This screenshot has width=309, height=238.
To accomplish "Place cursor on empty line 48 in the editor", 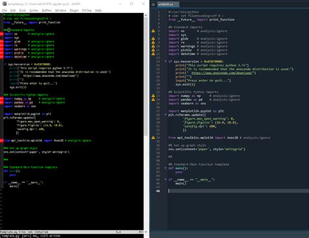I will click(x=238, y=191).
